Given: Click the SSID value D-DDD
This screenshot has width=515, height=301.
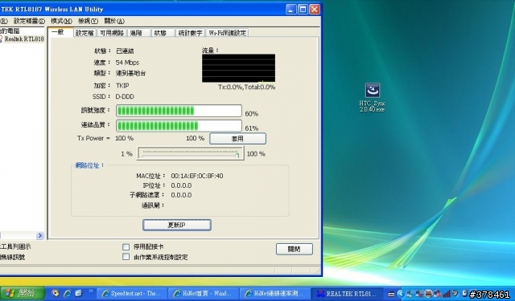Looking at the screenshot, I should [125, 96].
